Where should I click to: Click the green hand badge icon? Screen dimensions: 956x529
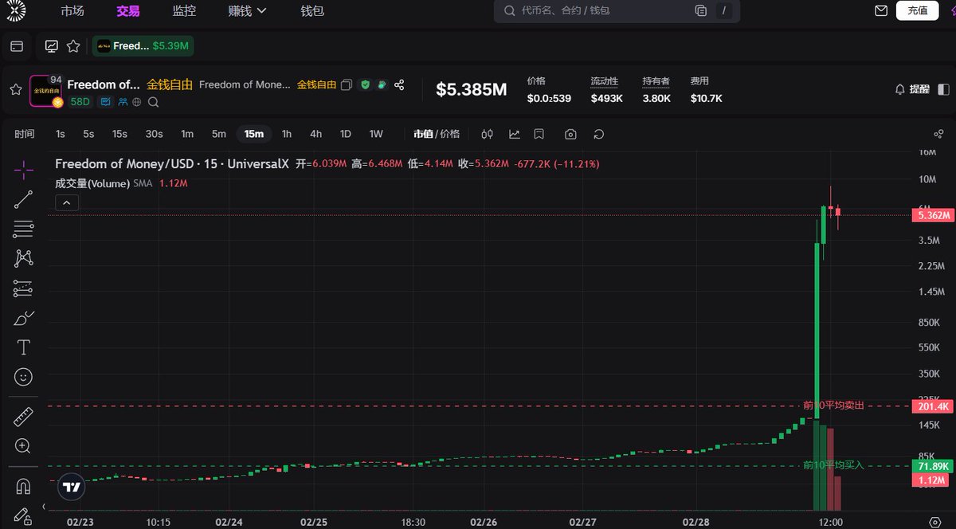[x=382, y=84]
